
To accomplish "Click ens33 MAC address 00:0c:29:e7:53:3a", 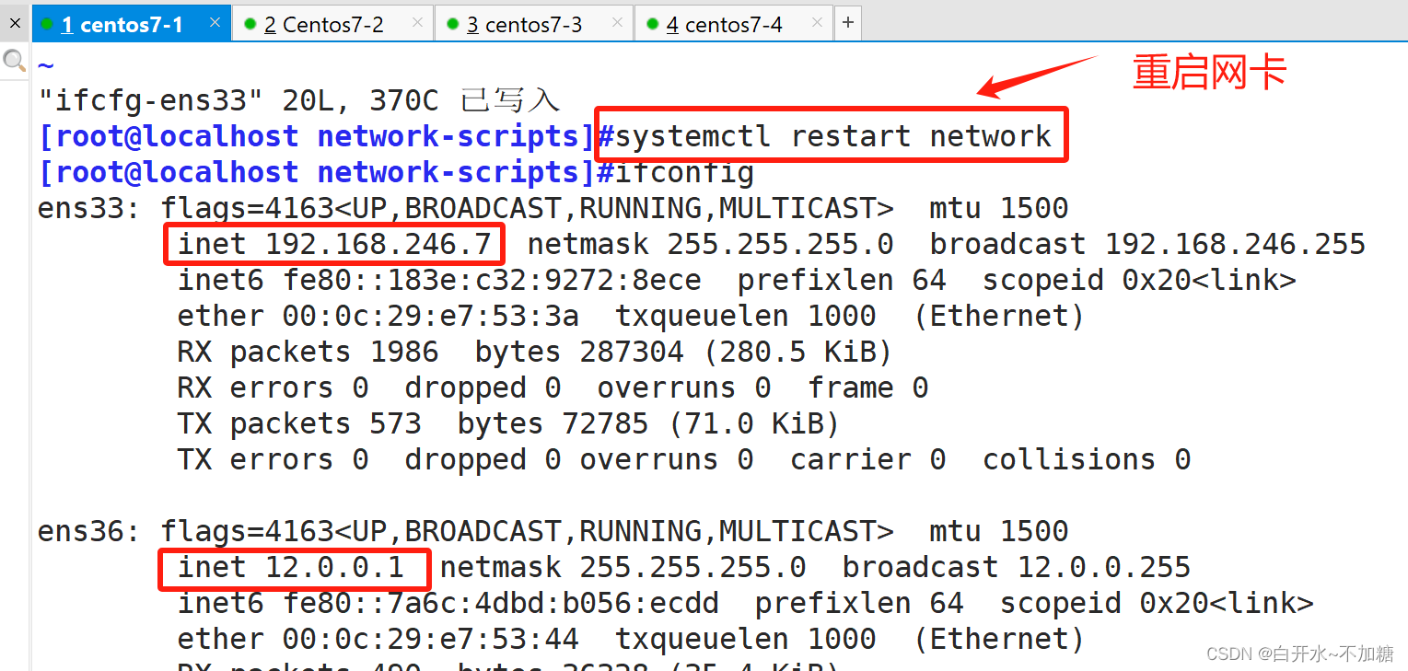I will point(430,316).
